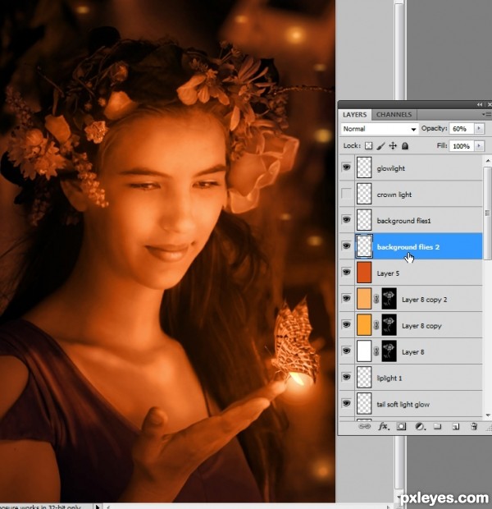Click the Layers panel scroll up arrow
Viewport: 492px width, 509px height.
[488, 161]
